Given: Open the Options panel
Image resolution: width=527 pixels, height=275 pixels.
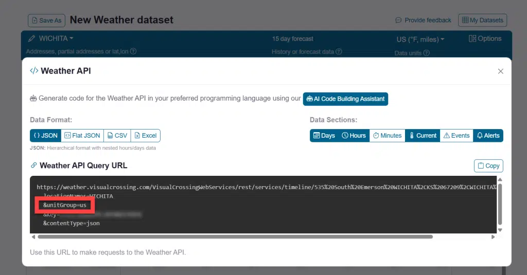Looking at the screenshot, I should [x=485, y=39].
